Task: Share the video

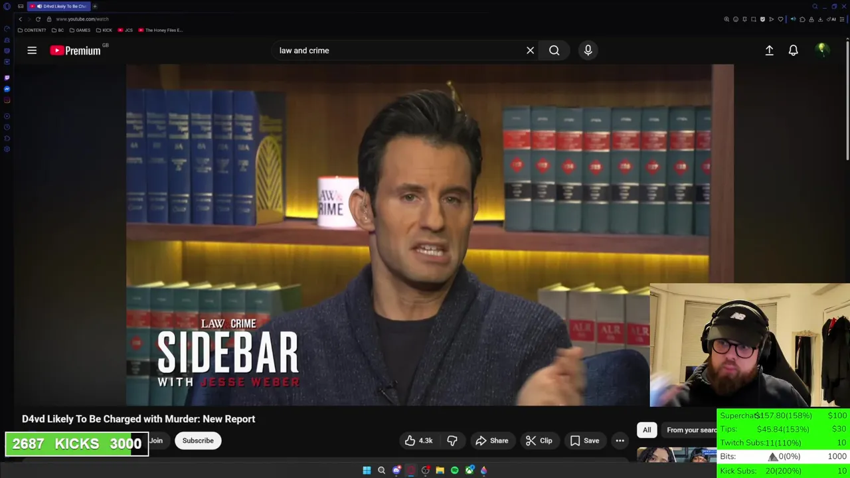Action: pos(492,441)
